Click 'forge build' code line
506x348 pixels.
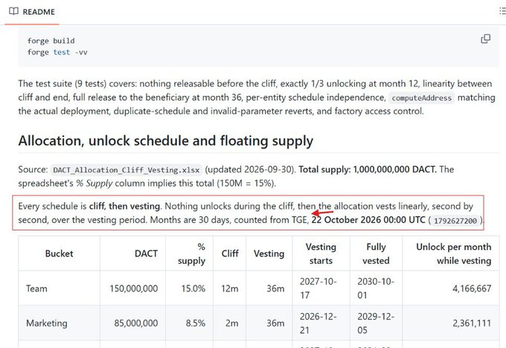(51, 41)
